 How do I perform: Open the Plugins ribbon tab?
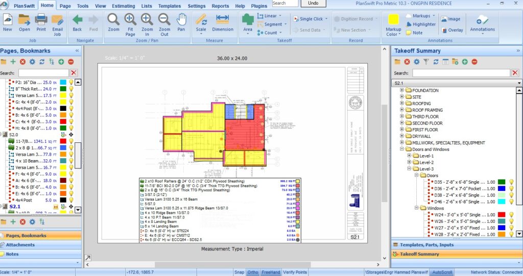[259, 6]
